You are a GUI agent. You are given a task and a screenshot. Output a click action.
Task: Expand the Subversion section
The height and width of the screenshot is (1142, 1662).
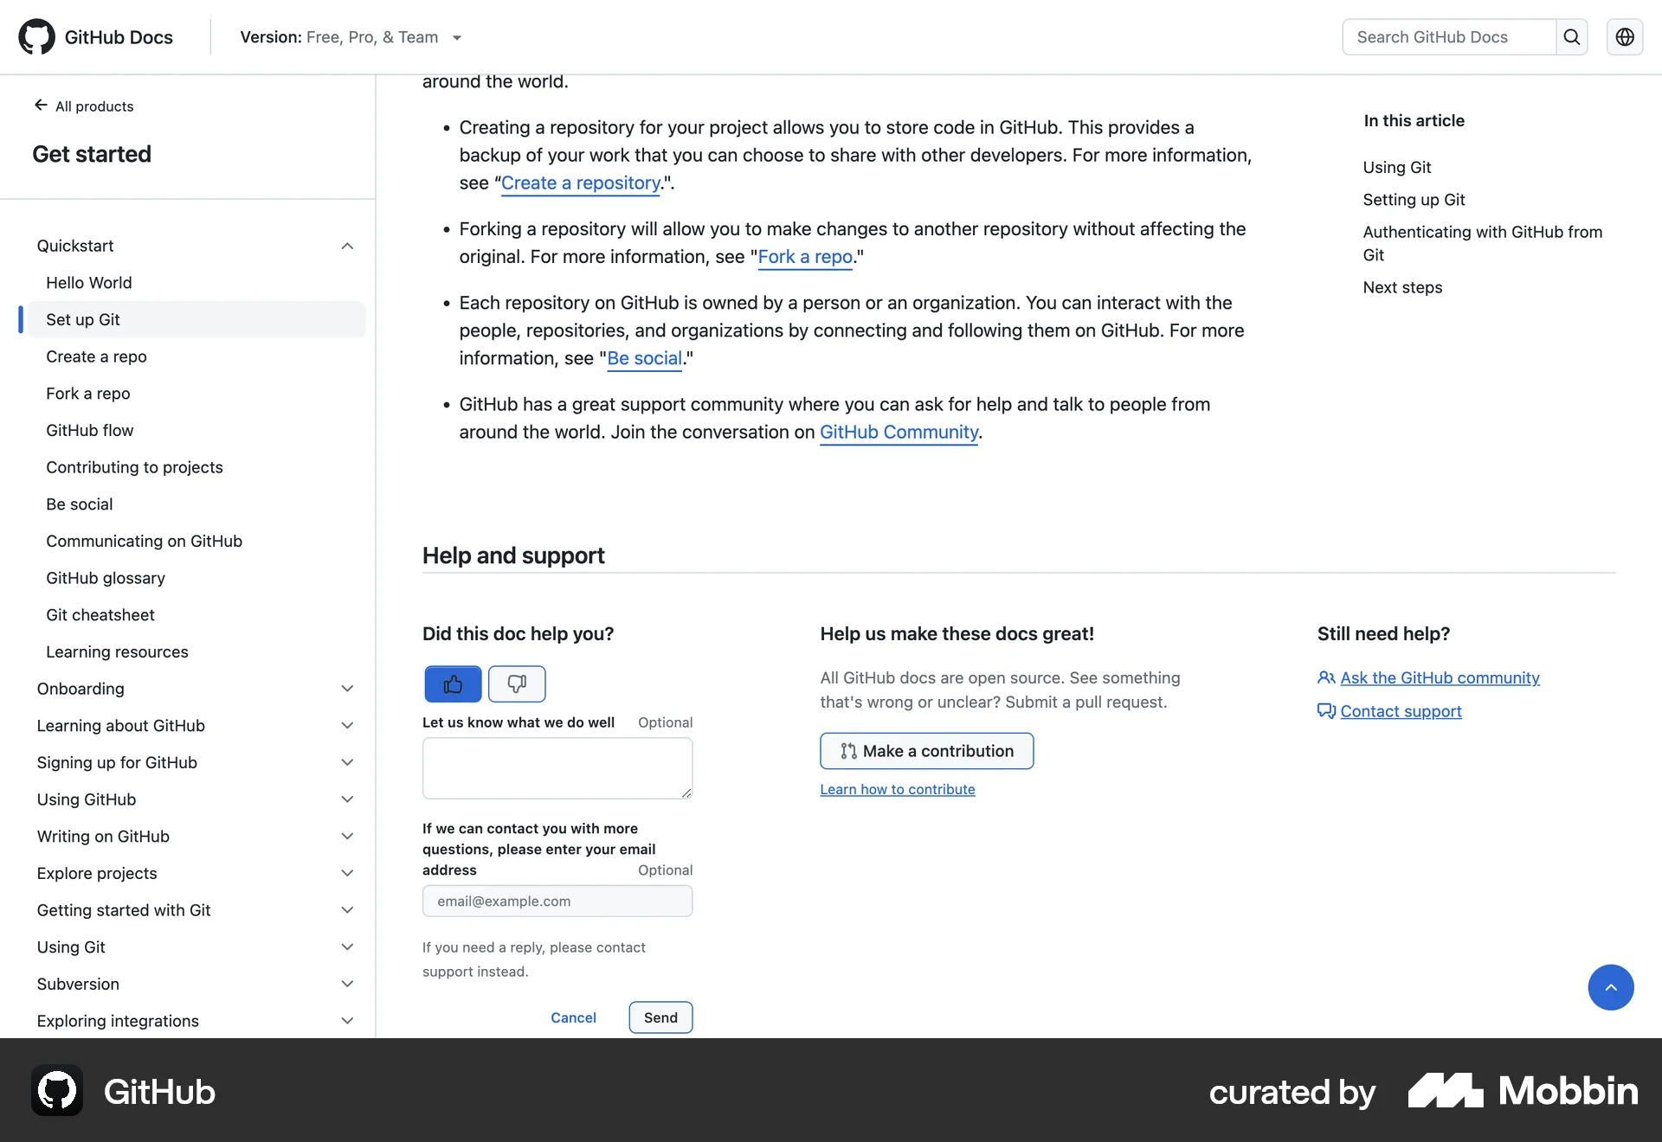click(347, 985)
